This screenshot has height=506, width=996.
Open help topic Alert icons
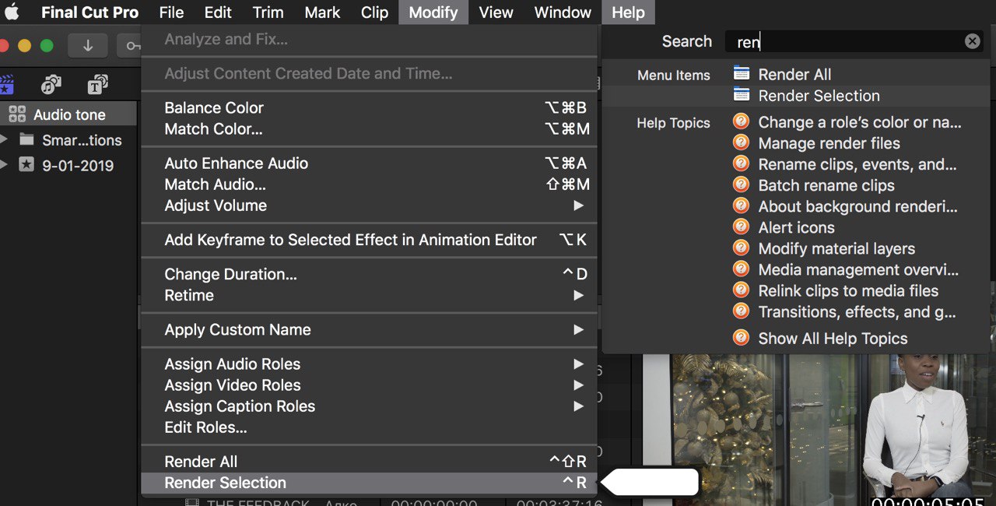797,227
